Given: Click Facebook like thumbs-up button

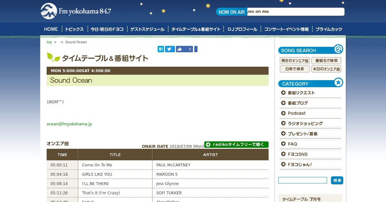Looking at the screenshot, I should (184, 49).
